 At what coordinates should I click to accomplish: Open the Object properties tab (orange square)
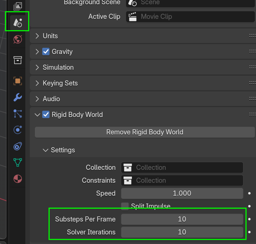pos(18,81)
